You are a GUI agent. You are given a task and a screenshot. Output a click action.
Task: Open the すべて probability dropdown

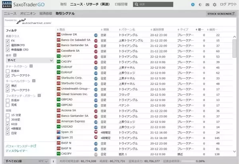coord(29,60)
